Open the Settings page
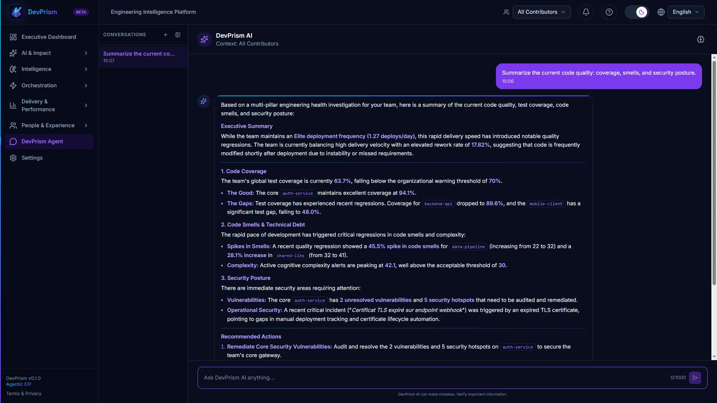 tap(49, 158)
